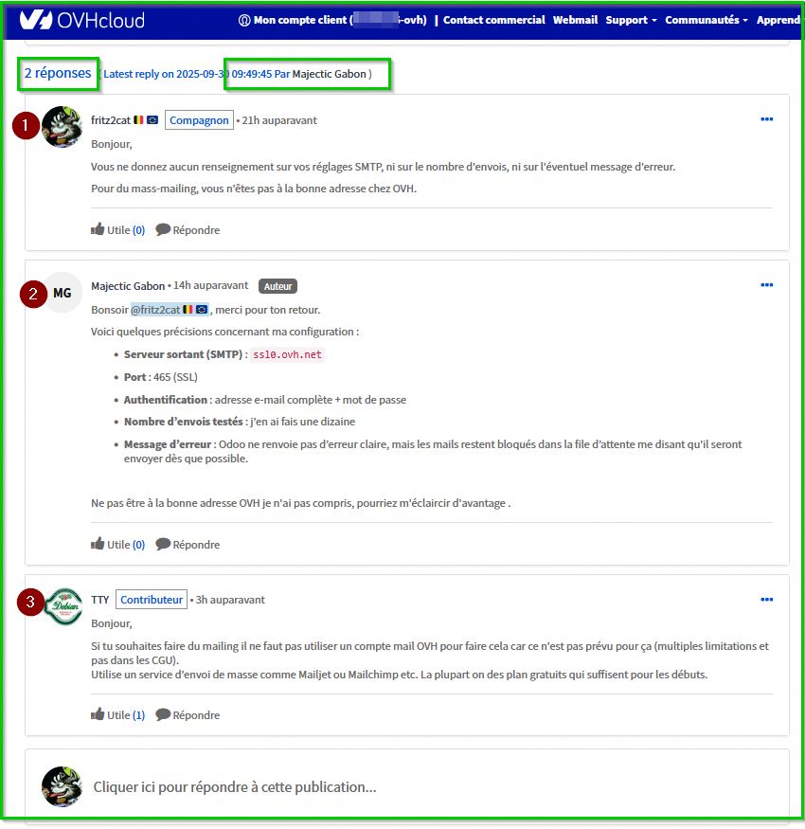Screen dimensions: 805x829
Task: Expand the Support dropdown menu
Action: (x=631, y=20)
